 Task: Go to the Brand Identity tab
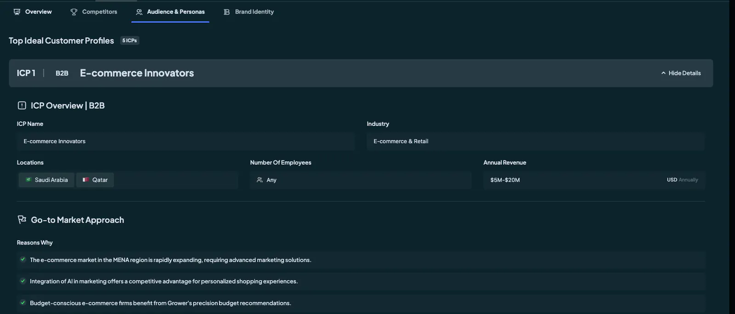click(249, 12)
